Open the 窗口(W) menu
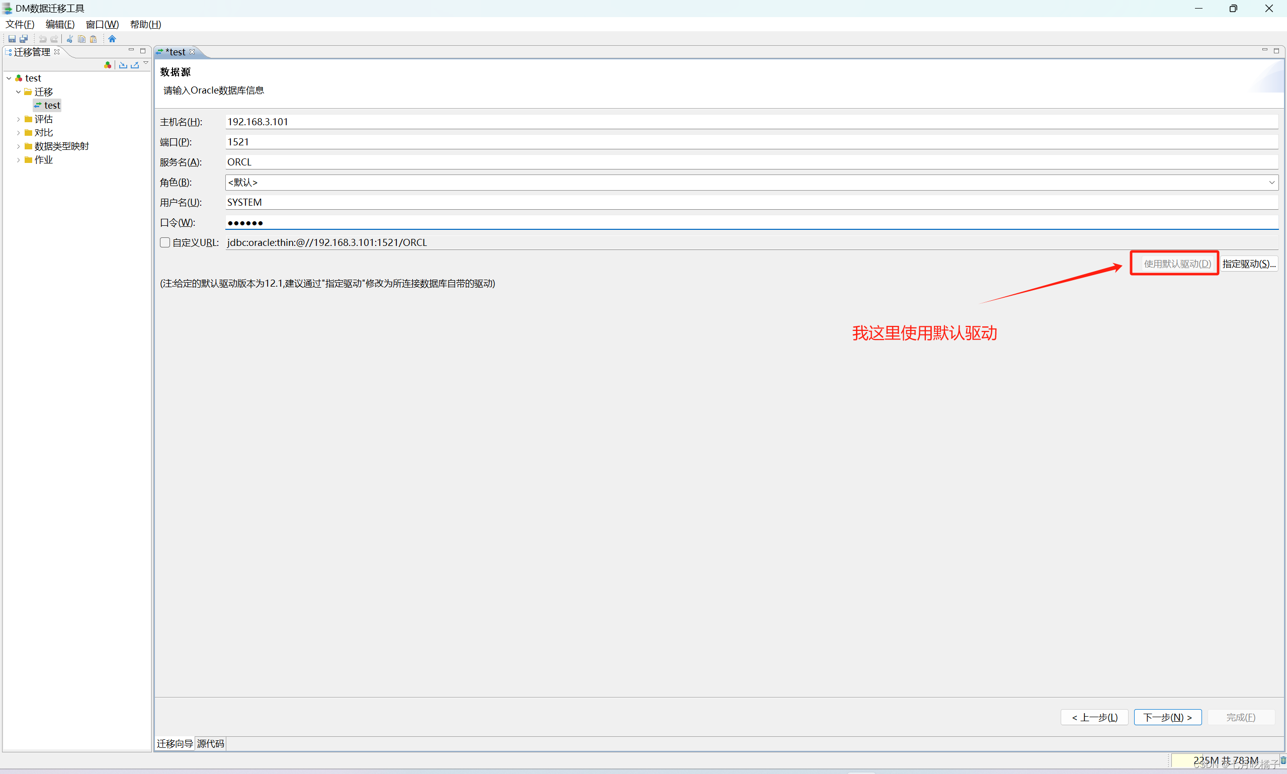The image size is (1287, 774). (102, 25)
